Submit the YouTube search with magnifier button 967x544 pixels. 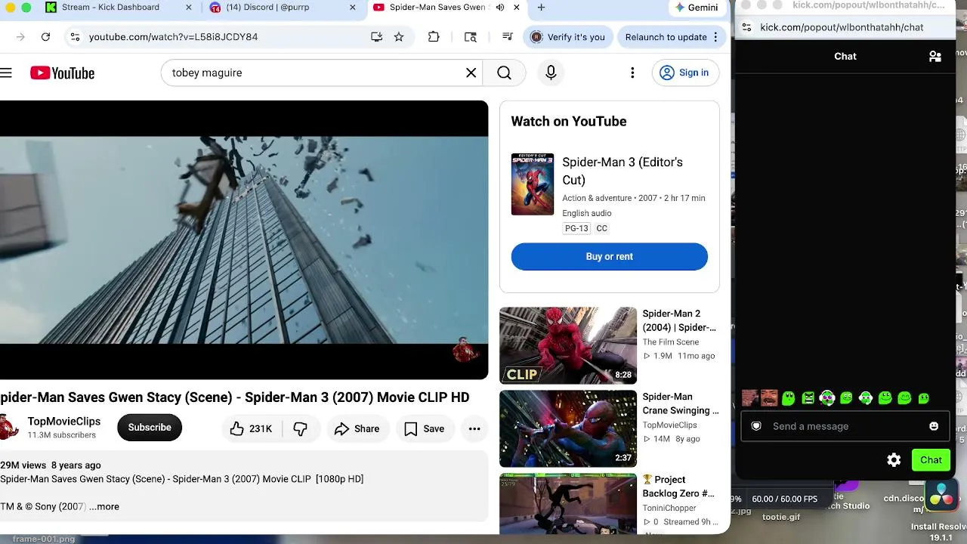504,73
